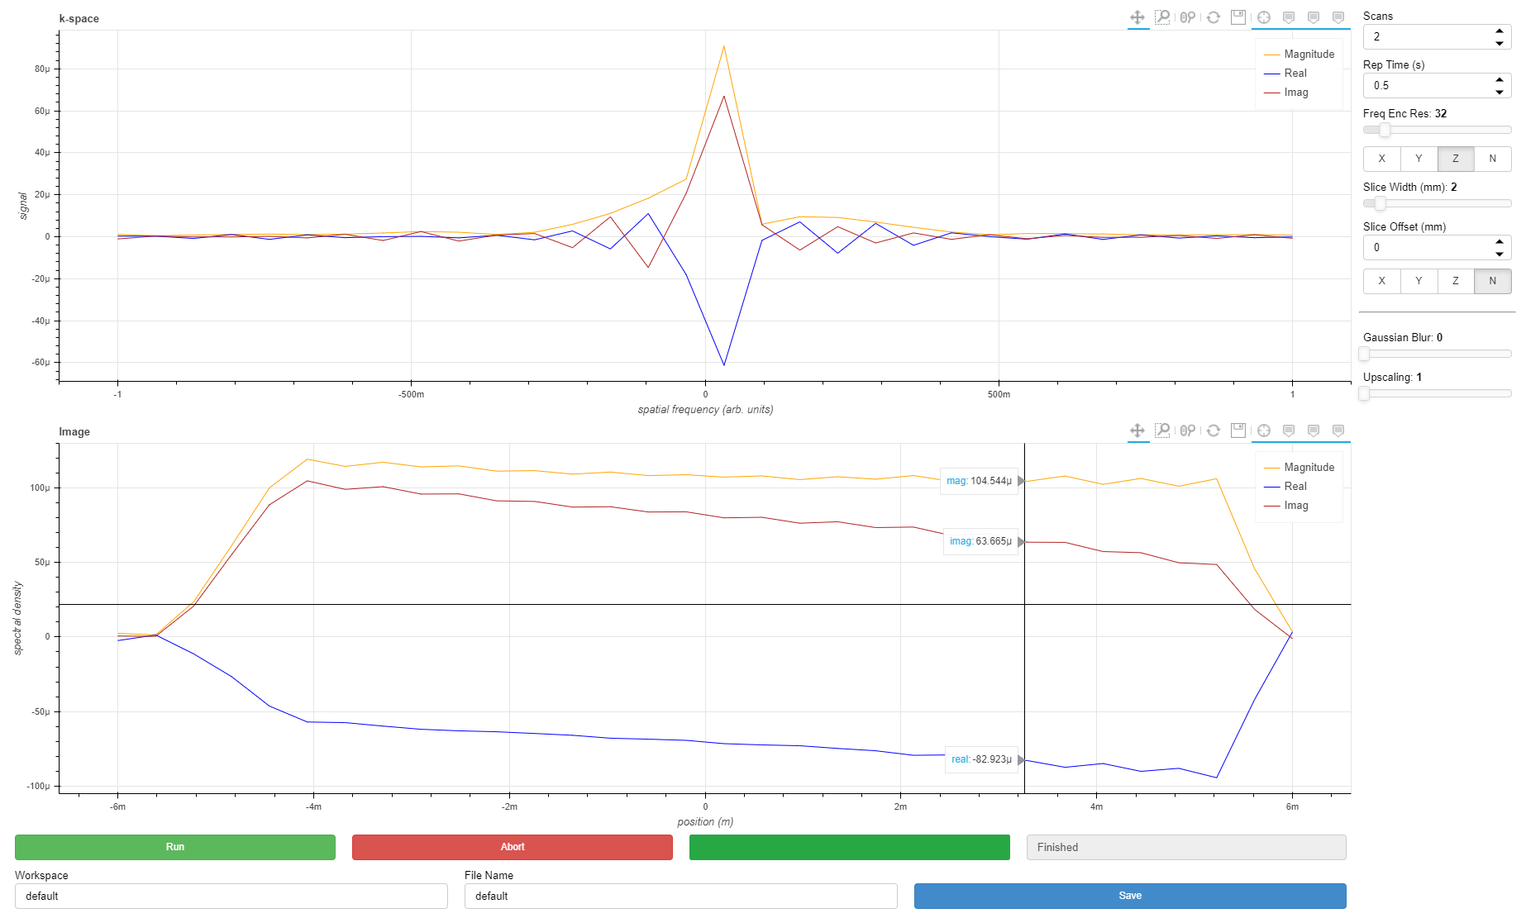This screenshot has width=1526, height=918.
Task: Select the Pan tool in k-space toolbar
Action: coord(1137,17)
